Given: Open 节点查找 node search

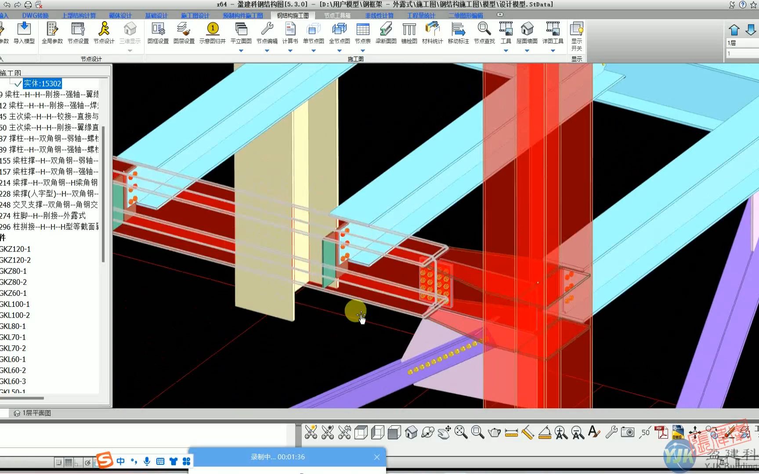Looking at the screenshot, I should (x=484, y=33).
